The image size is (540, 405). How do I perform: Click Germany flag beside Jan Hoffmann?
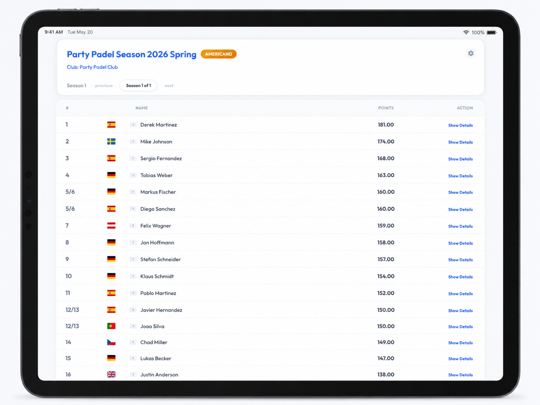pyautogui.click(x=111, y=242)
